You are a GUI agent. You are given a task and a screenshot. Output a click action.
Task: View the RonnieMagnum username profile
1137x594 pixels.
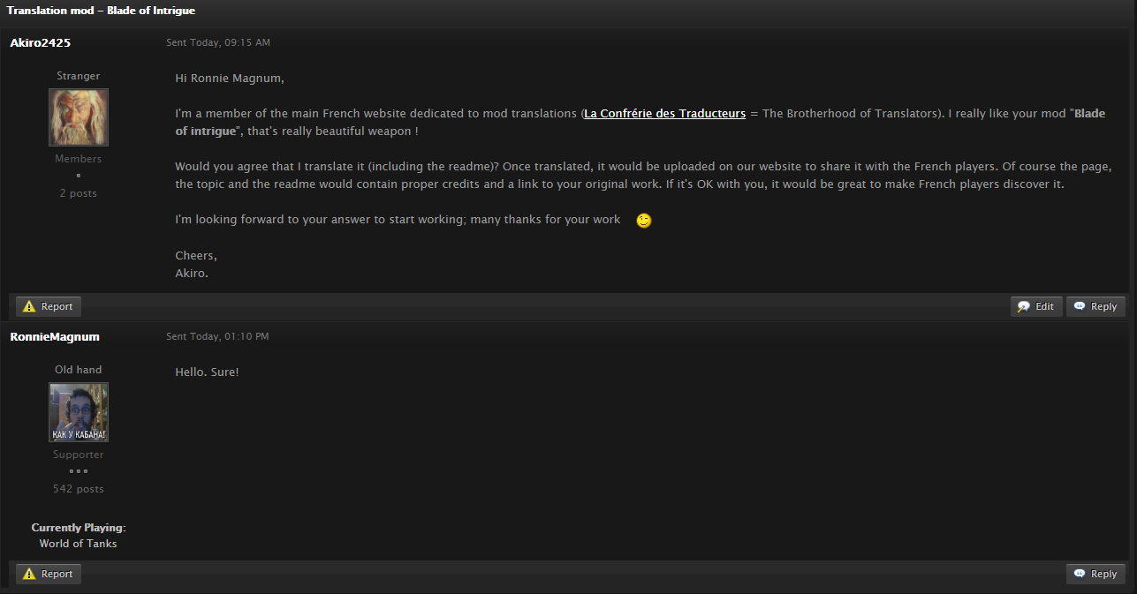[x=55, y=336]
